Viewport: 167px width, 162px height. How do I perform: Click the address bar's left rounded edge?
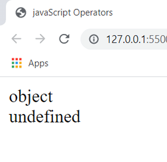[84, 39]
